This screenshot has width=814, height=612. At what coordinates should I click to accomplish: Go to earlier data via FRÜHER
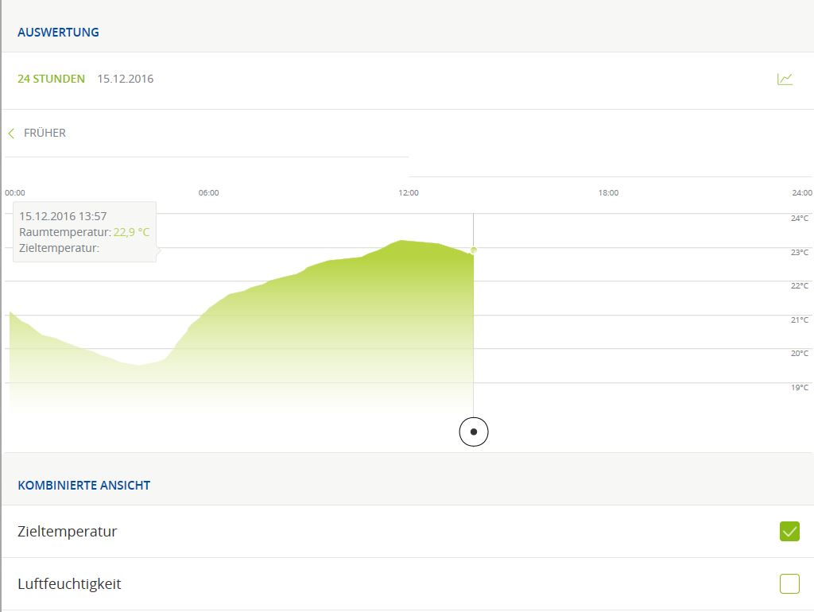pos(45,133)
